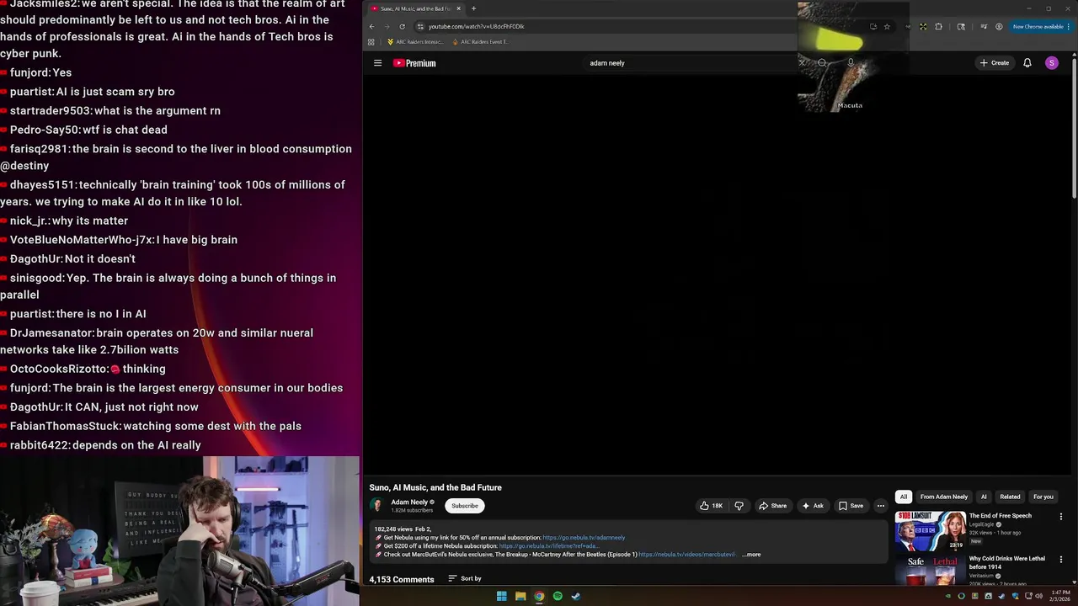Click the YouTube search box containing adam neely

click(691, 63)
